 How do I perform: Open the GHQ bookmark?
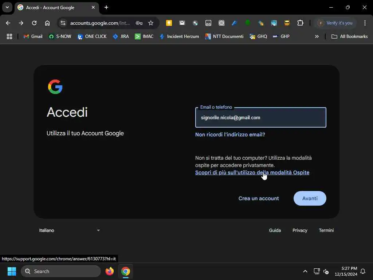point(258,36)
